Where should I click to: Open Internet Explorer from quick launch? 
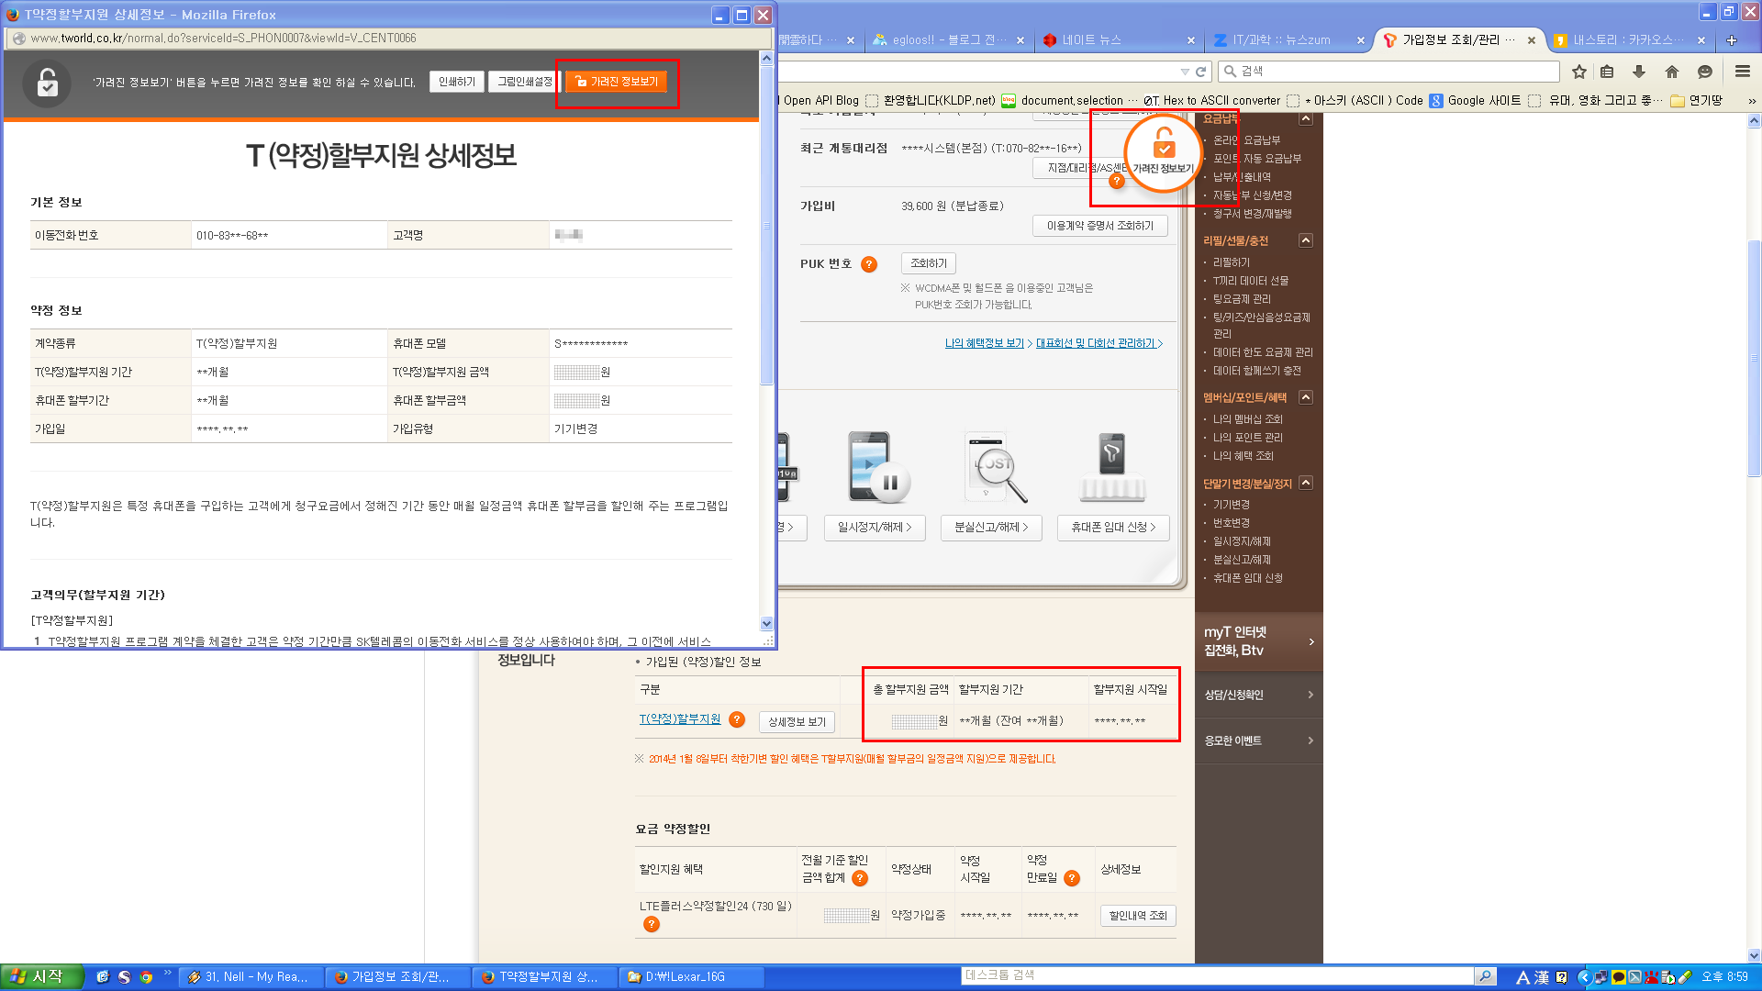[103, 977]
